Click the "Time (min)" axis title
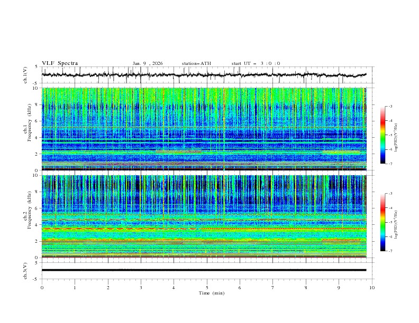419x323 pixels. click(212, 293)
